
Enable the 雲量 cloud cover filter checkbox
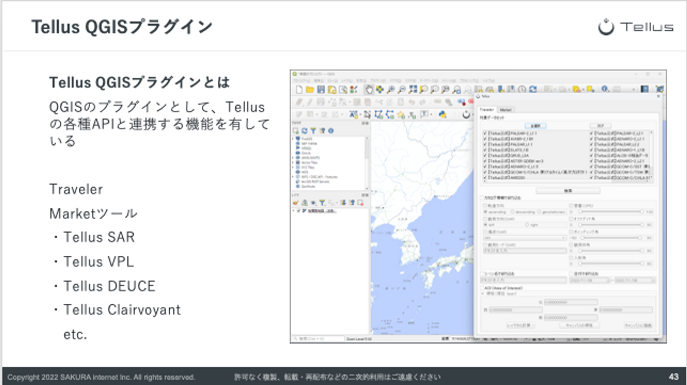click(x=571, y=206)
